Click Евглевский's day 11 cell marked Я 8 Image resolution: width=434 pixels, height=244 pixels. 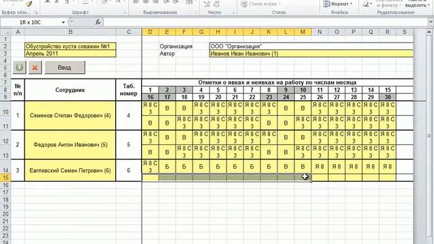319,167
